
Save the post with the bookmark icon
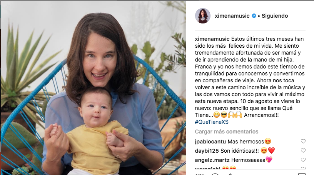pyautogui.click(x=302, y=174)
